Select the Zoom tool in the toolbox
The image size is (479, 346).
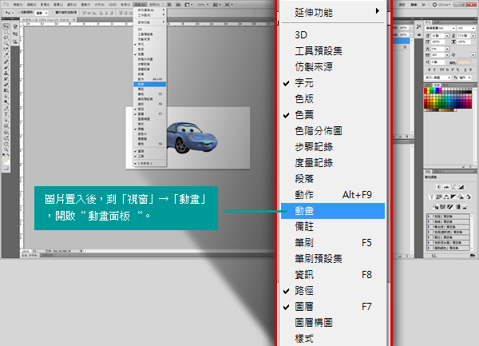(6, 149)
